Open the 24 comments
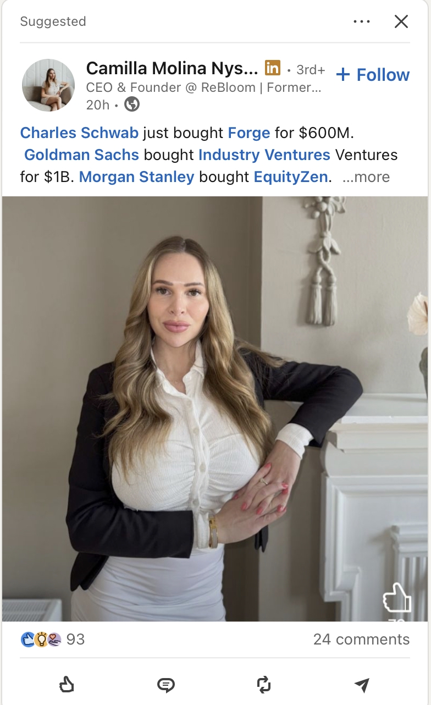Screen dimensions: 431x705 click(x=361, y=639)
